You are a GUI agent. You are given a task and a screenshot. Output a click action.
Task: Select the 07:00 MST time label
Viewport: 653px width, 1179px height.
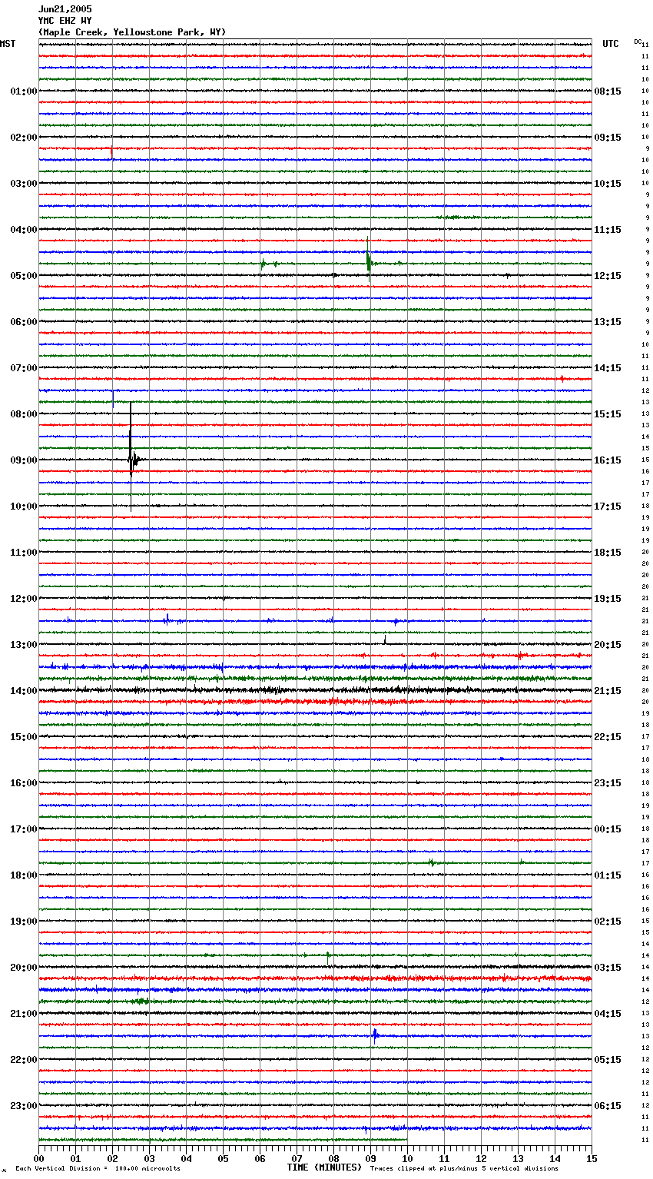tap(24, 368)
